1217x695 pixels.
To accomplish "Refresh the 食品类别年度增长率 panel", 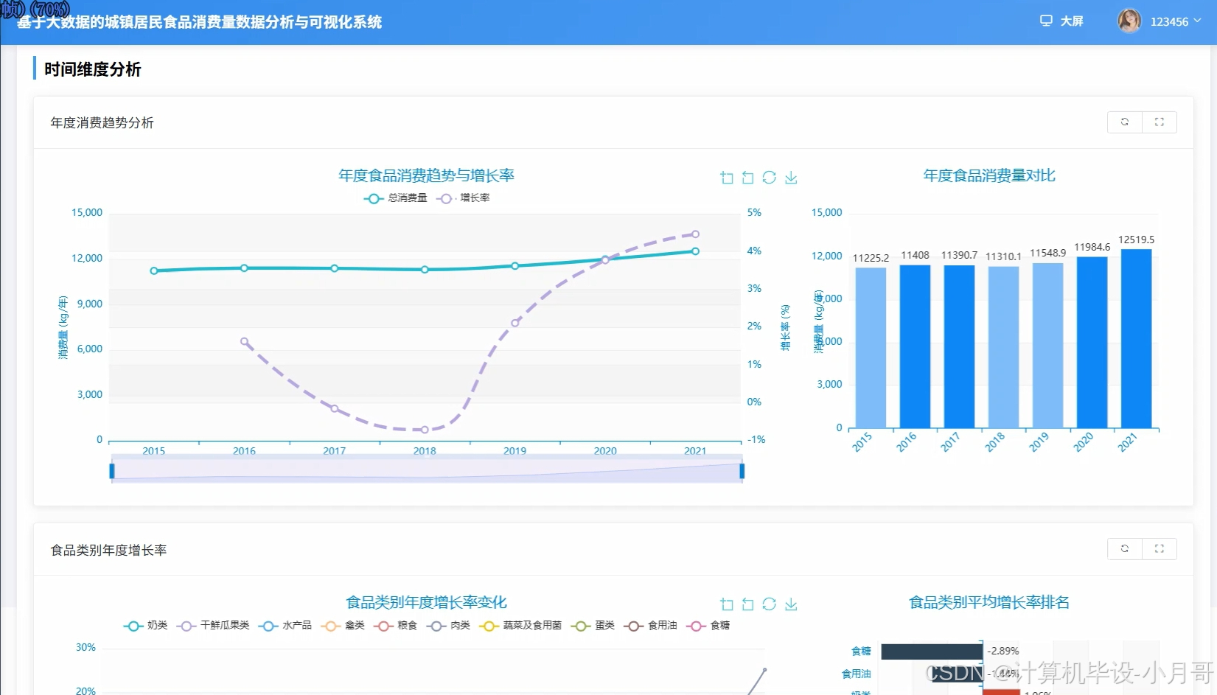I will [x=1125, y=549].
